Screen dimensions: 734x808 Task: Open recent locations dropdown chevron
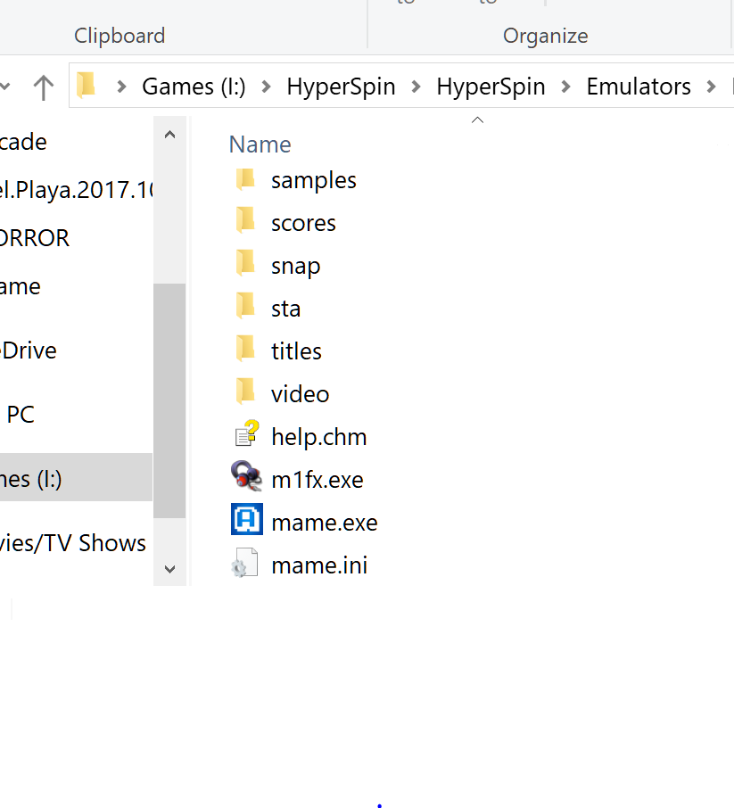tap(4, 87)
